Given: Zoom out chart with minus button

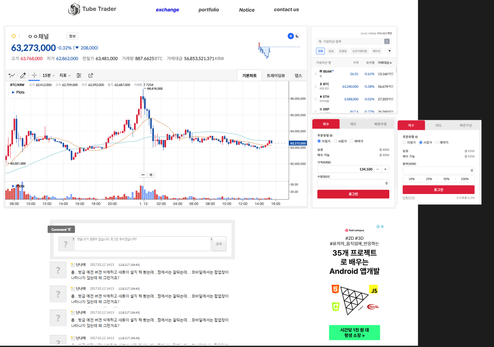Looking at the screenshot, I should point(143,175).
